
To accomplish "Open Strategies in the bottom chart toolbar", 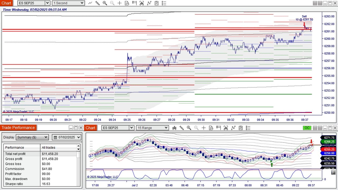I will pos(241,128).
